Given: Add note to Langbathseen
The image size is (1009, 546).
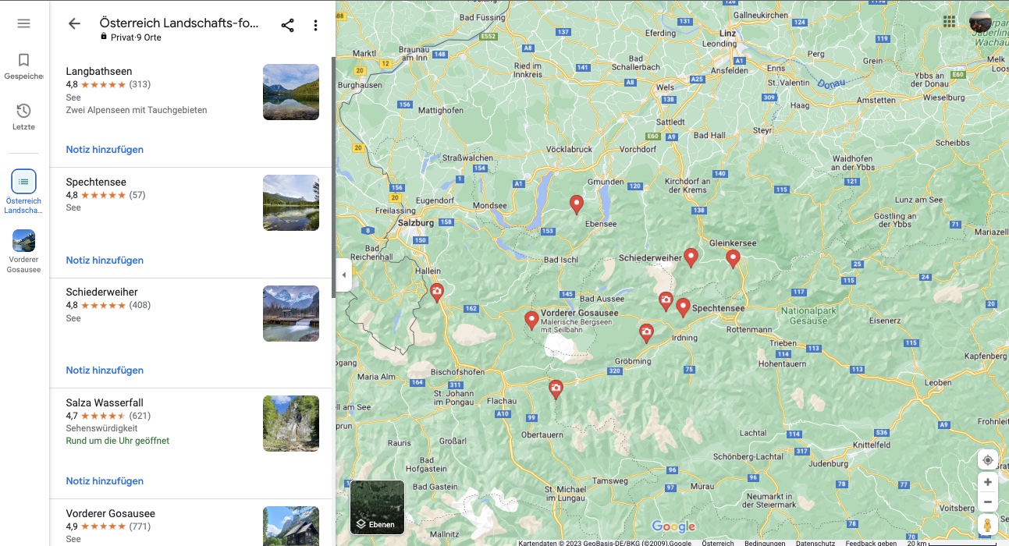Looking at the screenshot, I should click(105, 150).
